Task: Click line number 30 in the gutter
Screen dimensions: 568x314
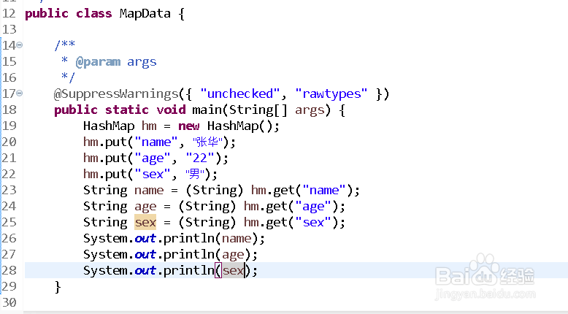Action: pos(9,302)
